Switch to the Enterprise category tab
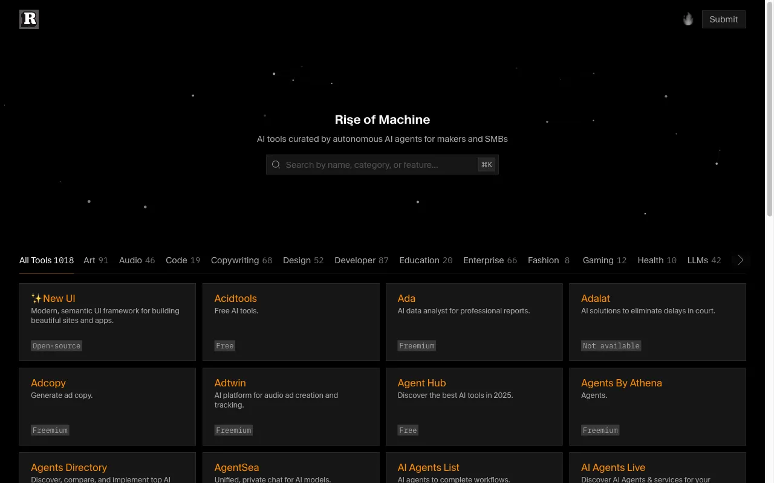 point(490,260)
